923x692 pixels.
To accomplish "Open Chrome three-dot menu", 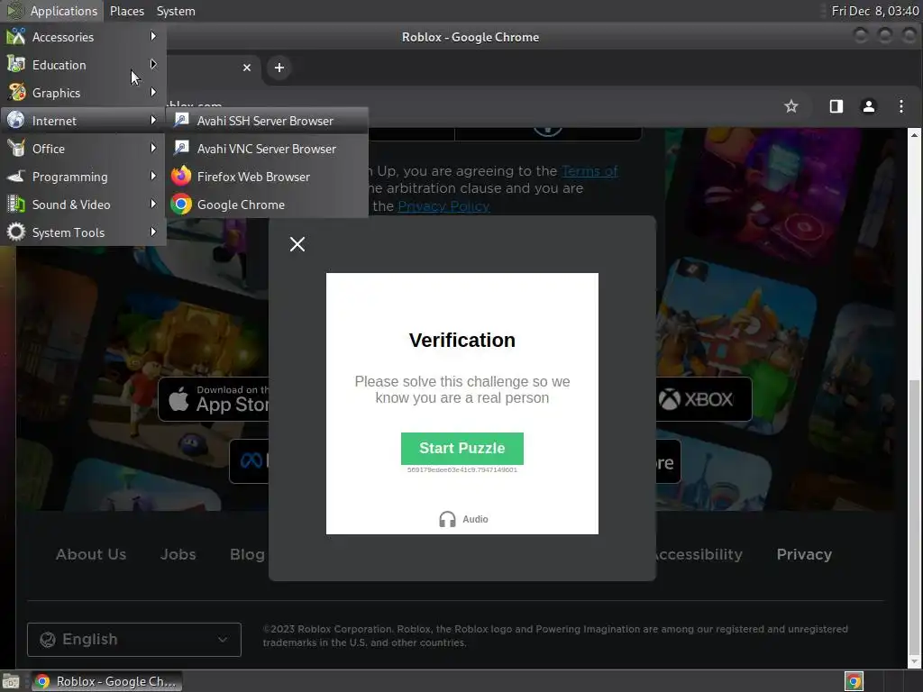I will coord(900,106).
